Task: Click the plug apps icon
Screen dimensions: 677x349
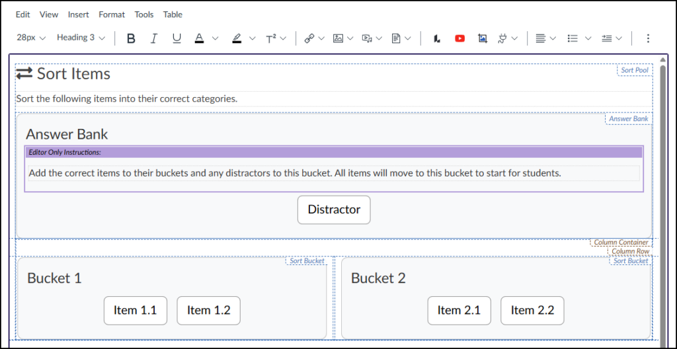Action: coord(502,38)
